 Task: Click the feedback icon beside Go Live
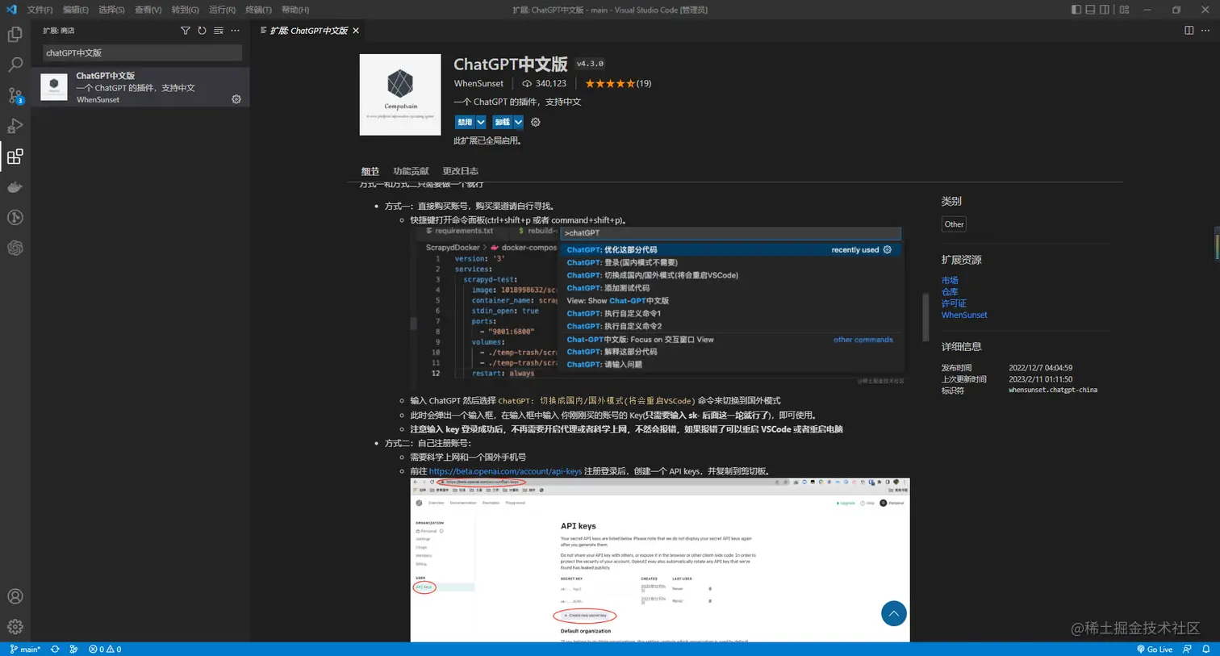tap(1187, 649)
